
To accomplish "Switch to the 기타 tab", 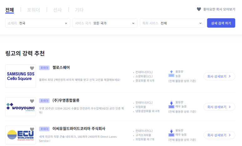I will pos(79,10).
